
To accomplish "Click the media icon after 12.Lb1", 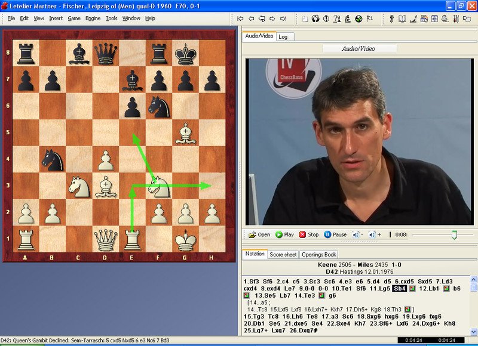I will point(446,289).
